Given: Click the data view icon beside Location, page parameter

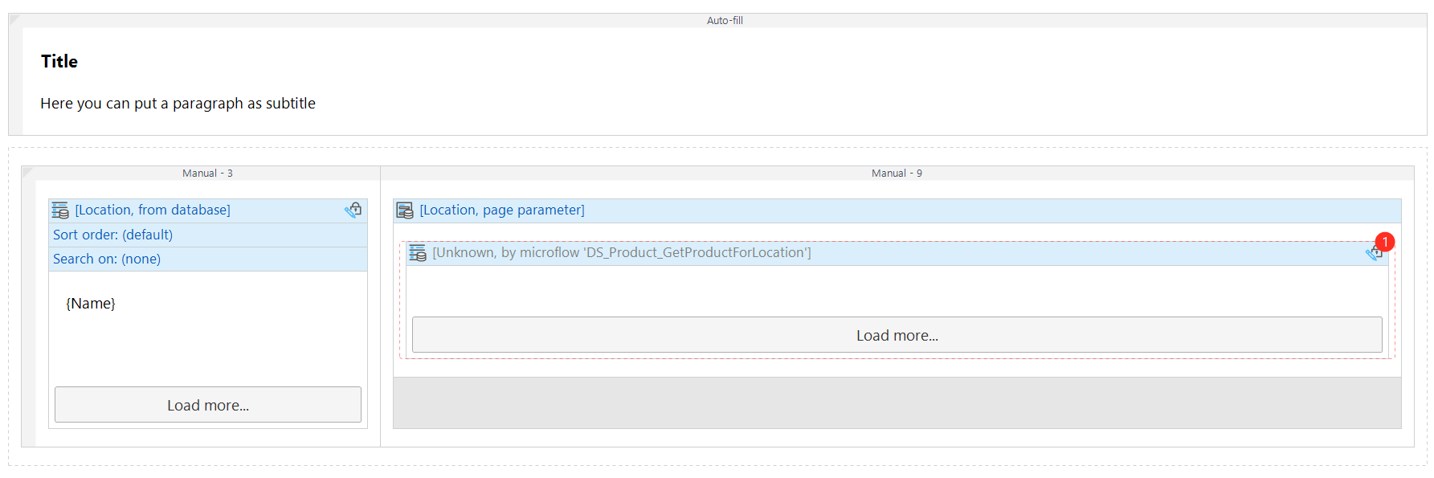Looking at the screenshot, I should tap(405, 210).
